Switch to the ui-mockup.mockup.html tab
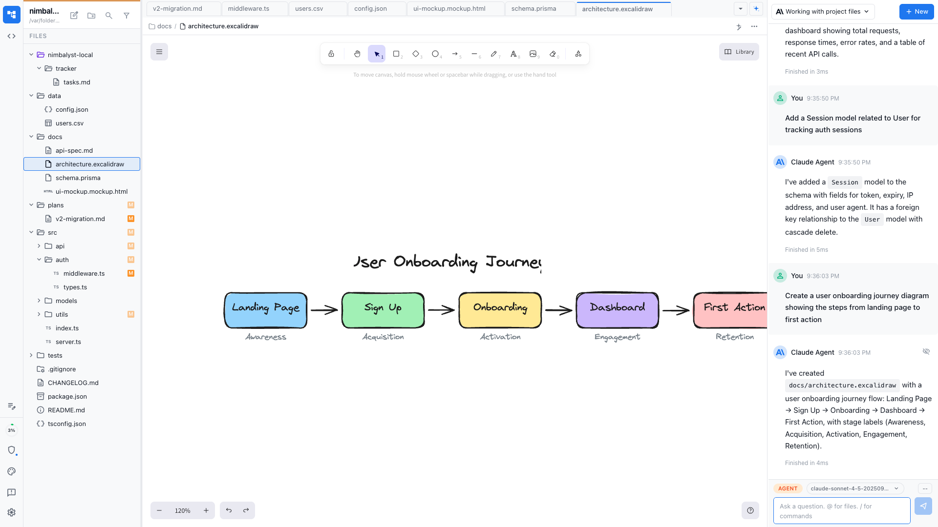The height and width of the screenshot is (527, 938). click(449, 8)
